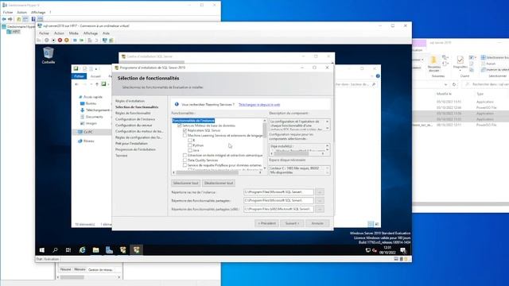Viewport: 509px width, 286px height.
Task: Click Enhanced Session icon in VM toolbar
Action: click(x=104, y=41)
